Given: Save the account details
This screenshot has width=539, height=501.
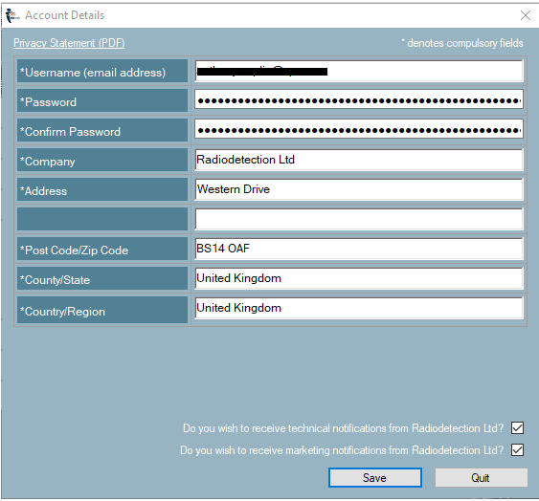Looking at the screenshot, I should coord(375,478).
